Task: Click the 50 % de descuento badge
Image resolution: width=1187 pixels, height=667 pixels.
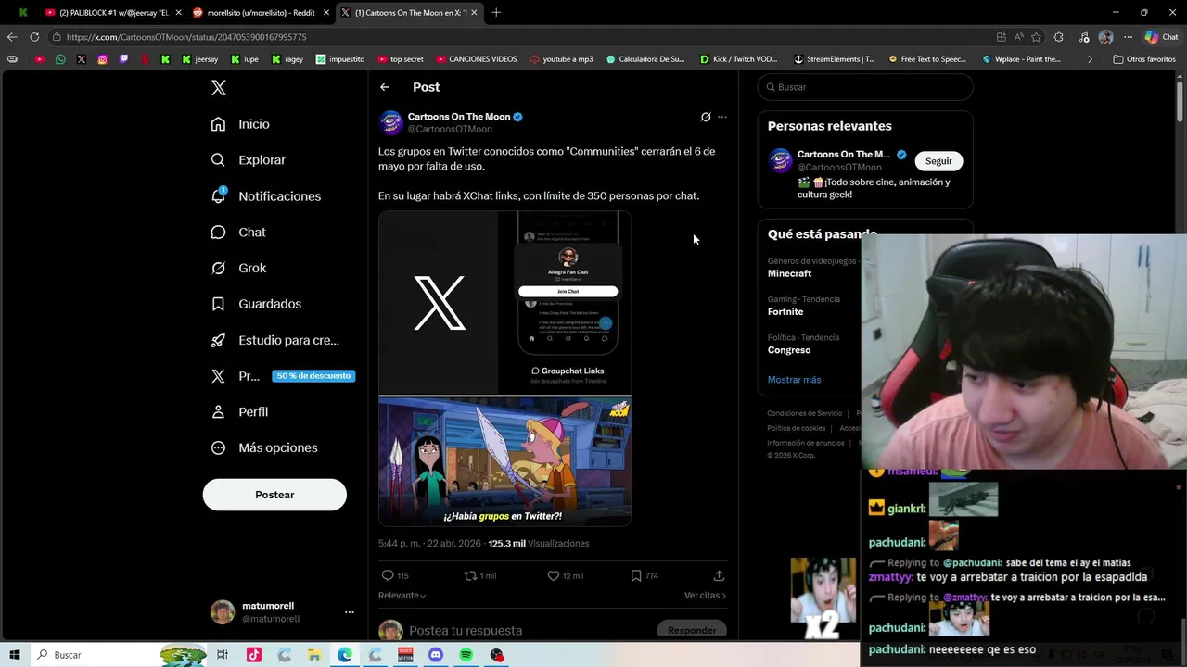Action: coord(313,376)
